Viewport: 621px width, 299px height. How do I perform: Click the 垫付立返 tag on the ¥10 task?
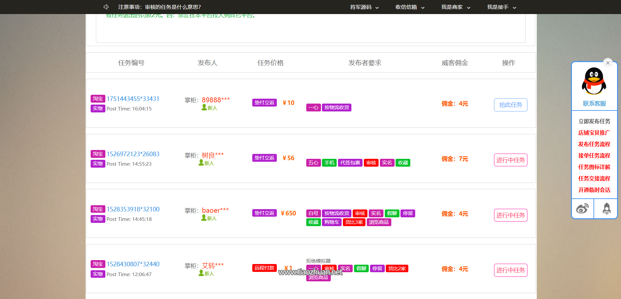pos(264,102)
